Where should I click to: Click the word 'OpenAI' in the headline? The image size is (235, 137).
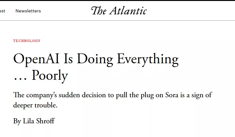tap(36, 59)
